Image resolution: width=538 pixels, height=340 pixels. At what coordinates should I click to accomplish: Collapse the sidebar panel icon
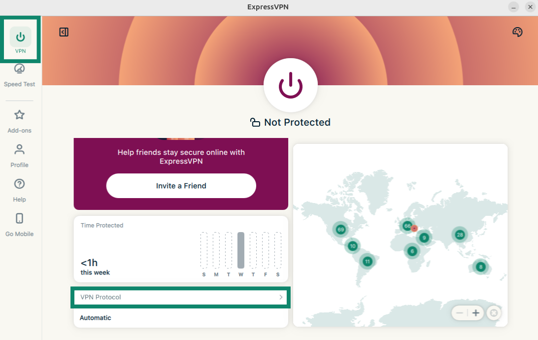coord(64,32)
